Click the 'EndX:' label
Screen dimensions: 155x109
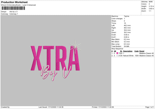click(114, 35)
